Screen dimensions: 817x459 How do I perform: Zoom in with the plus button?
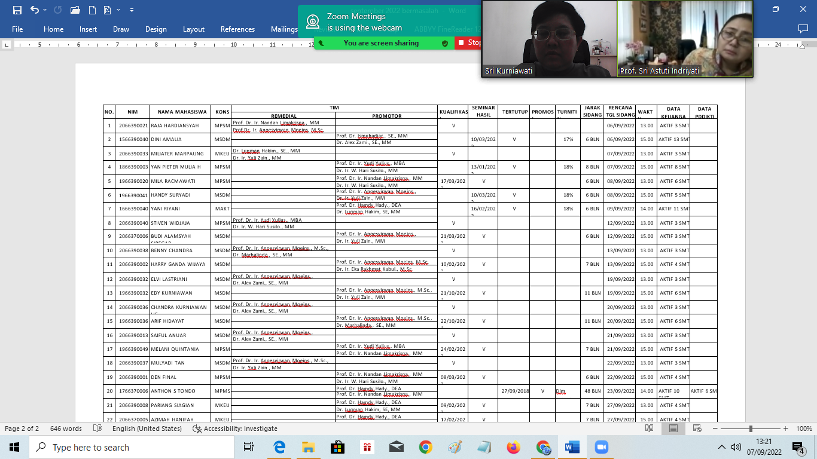click(x=785, y=429)
